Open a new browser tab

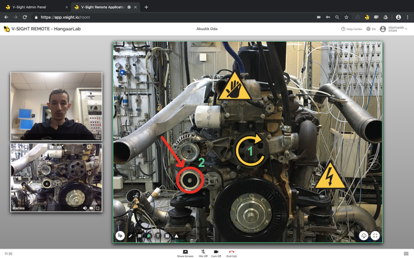coord(146,7)
